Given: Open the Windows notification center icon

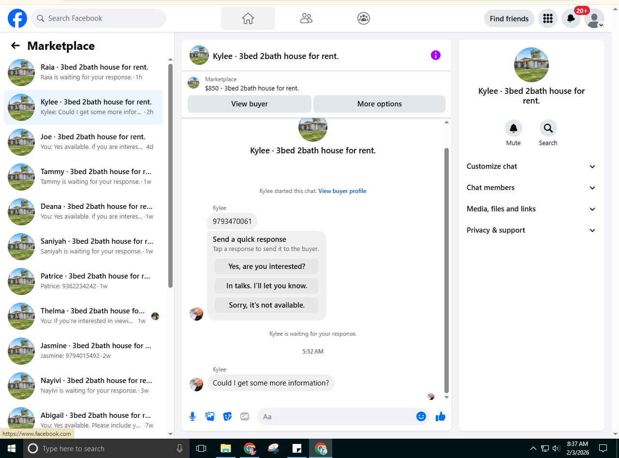Looking at the screenshot, I should pyautogui.click(x=603, y=448).
